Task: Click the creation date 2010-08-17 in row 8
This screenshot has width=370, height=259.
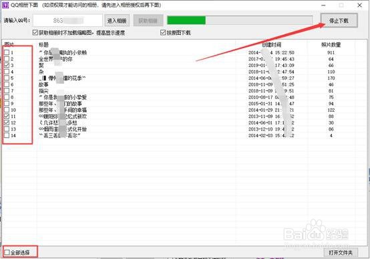Action: (x=271, y=97)
